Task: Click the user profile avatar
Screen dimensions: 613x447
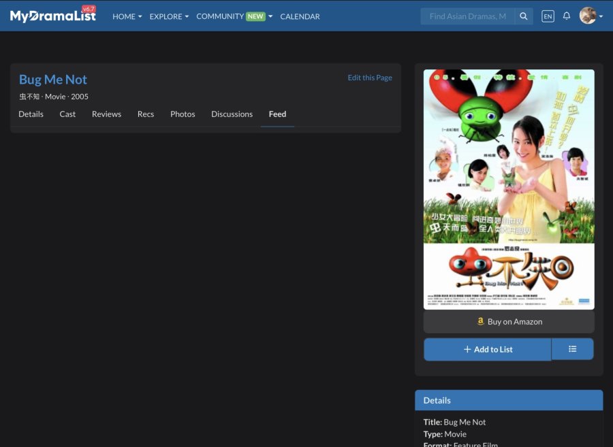Action: (x=588, y=16)
